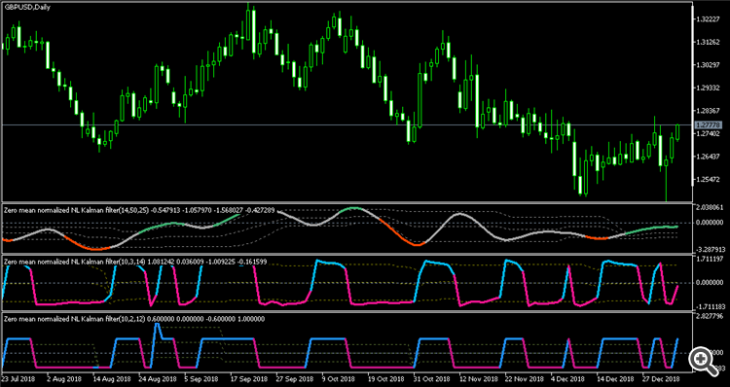Click the 1.26437 price axis label
The height and width of the screenshot is (387, 730).
708,157
